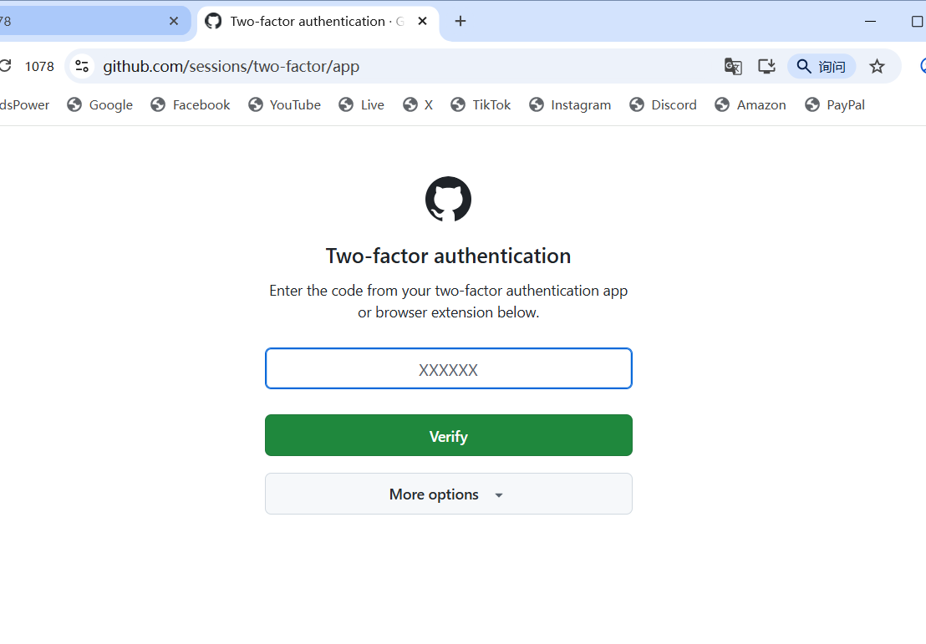Bookmark this page with the star icon
The image size is (926, 644).
pyautogui.click(x=877, y=66)
